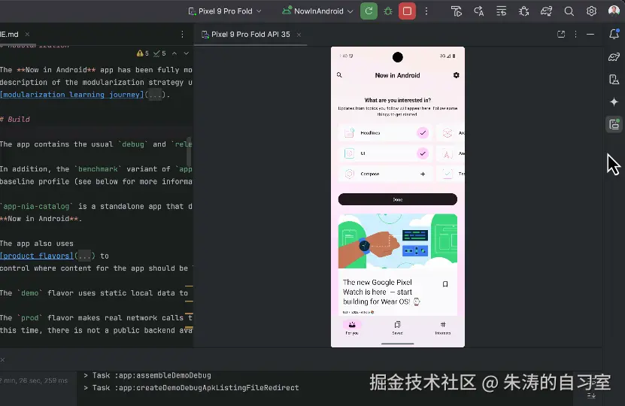Open Search Everywhere magnifier
The image size is (625, 406).
click(569, 11)
